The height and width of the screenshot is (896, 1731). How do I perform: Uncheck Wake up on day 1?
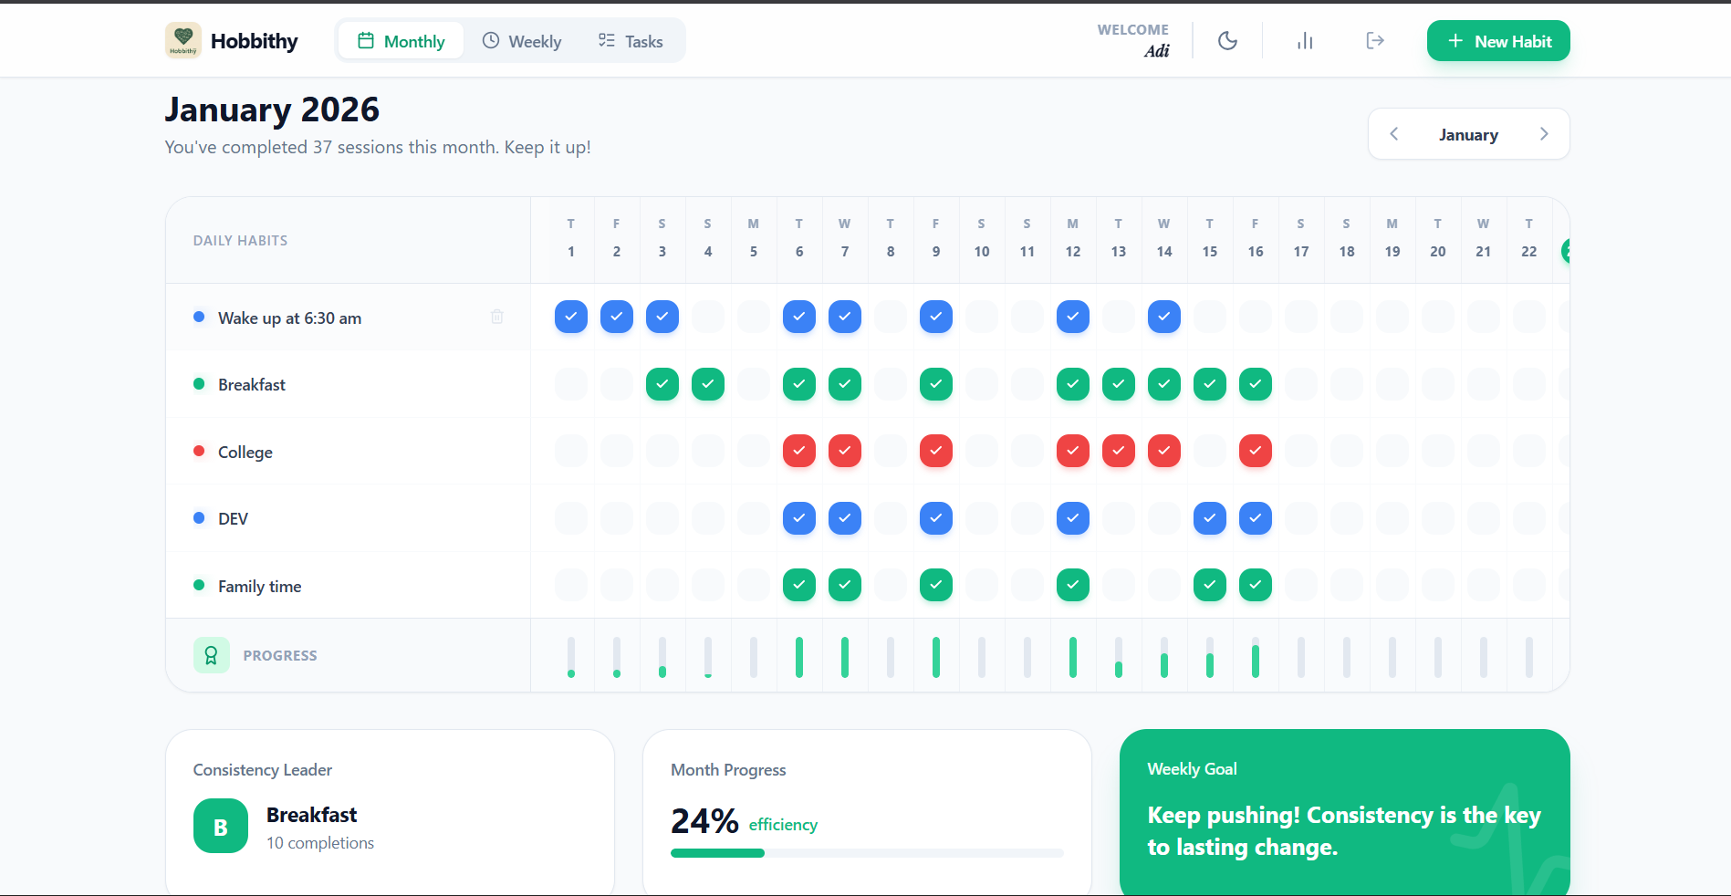[571, 317]
